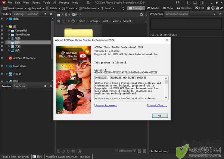Open the Tools menu
This screenshot has height=159, width=224.
point(46,3)
